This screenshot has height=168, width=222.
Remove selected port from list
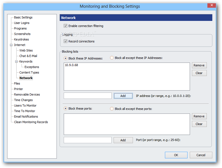(x=199, y=116)
